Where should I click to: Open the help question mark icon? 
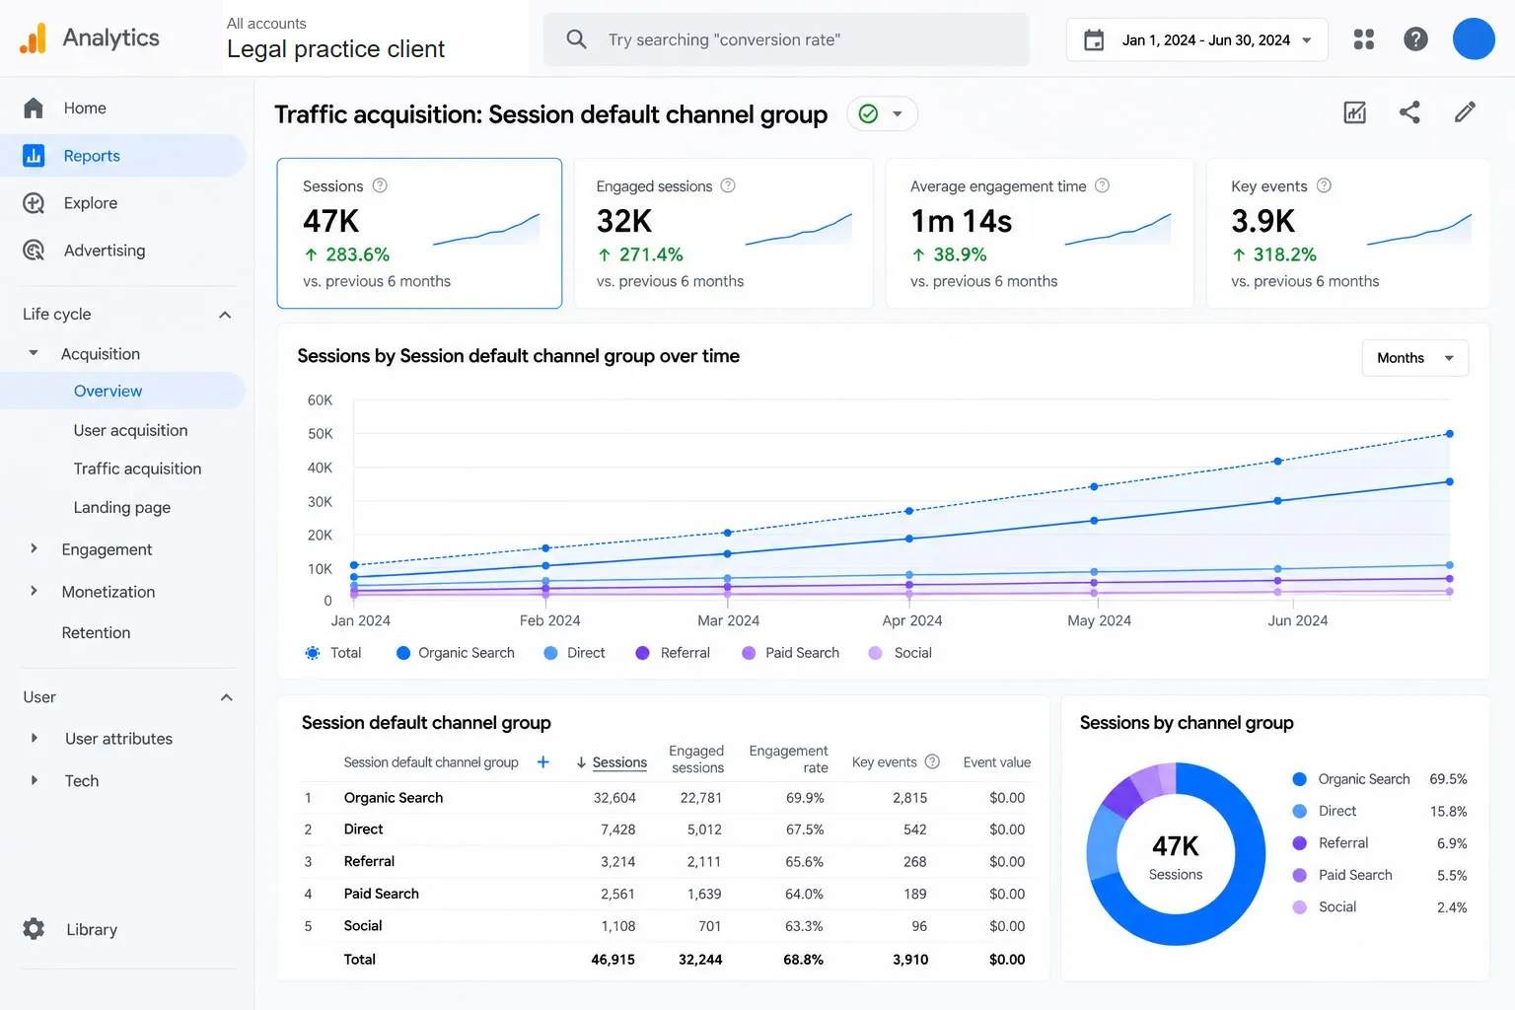[x=1415, y=39]
